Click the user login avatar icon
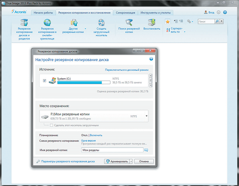239x186 pixels. (206, 12)
